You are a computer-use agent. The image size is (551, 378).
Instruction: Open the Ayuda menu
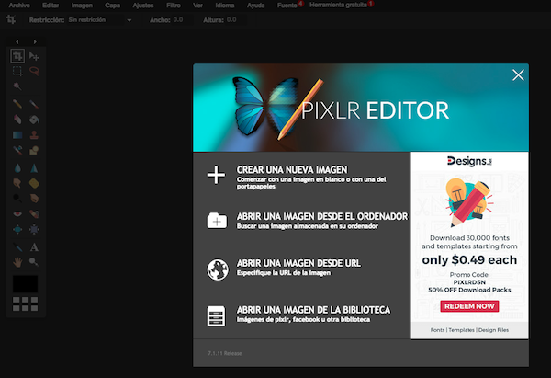(255, 6)
